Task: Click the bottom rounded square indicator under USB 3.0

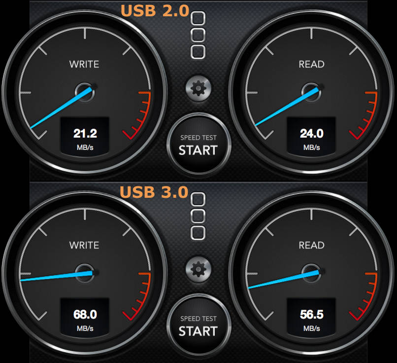Action: pos(198,233)
